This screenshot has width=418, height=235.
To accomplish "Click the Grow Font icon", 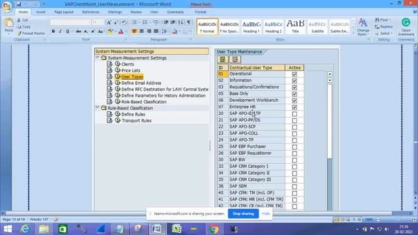I will (x=109, y=23).
